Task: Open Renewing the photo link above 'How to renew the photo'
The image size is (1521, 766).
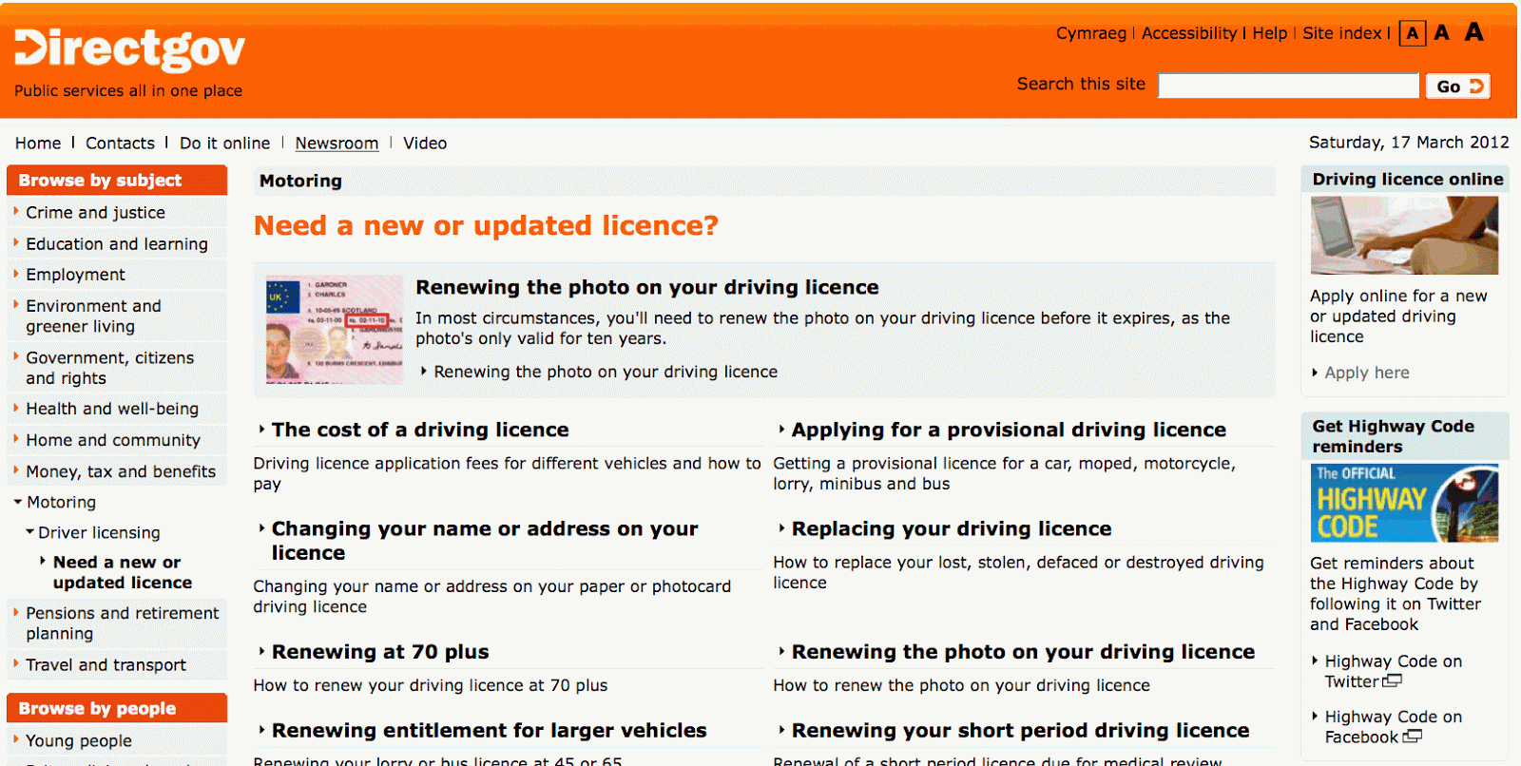Action: [x=1023, y=652]
